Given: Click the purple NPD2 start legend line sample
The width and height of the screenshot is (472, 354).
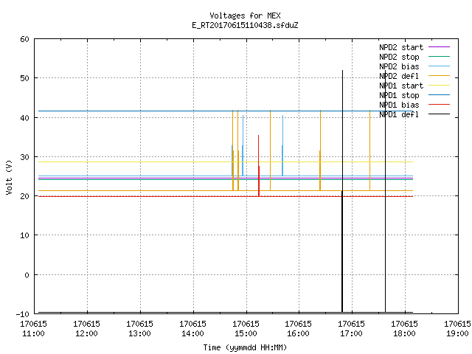Looking at the screenshot, I should [x=440, y=47].
